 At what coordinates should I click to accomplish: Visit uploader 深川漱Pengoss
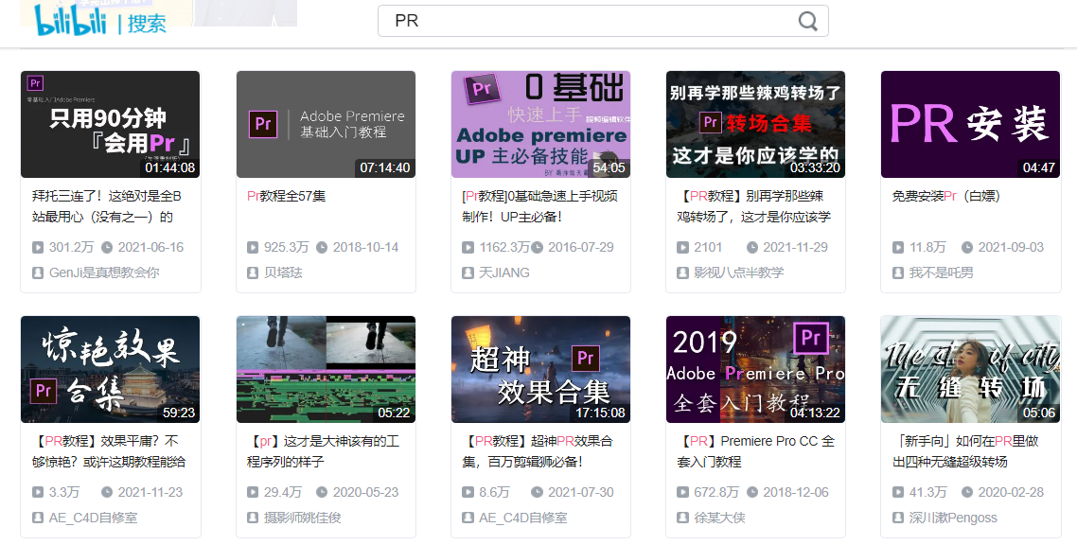pyautogui.click(x=953, y=518)
